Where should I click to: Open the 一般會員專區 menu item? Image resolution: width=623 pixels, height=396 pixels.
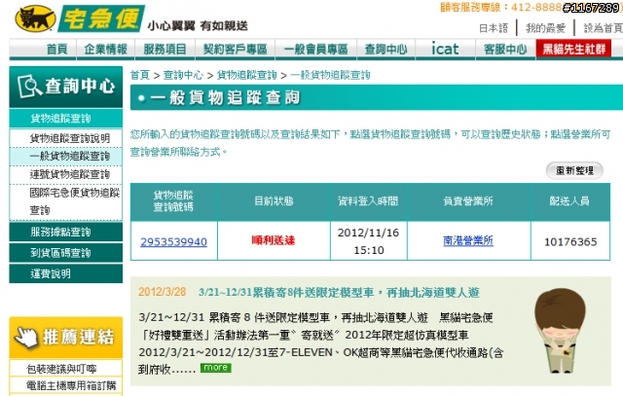tap(315, 50)
